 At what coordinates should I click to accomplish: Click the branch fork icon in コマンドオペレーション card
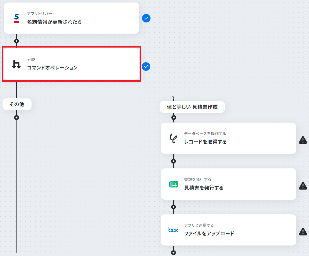coord(16,64)
